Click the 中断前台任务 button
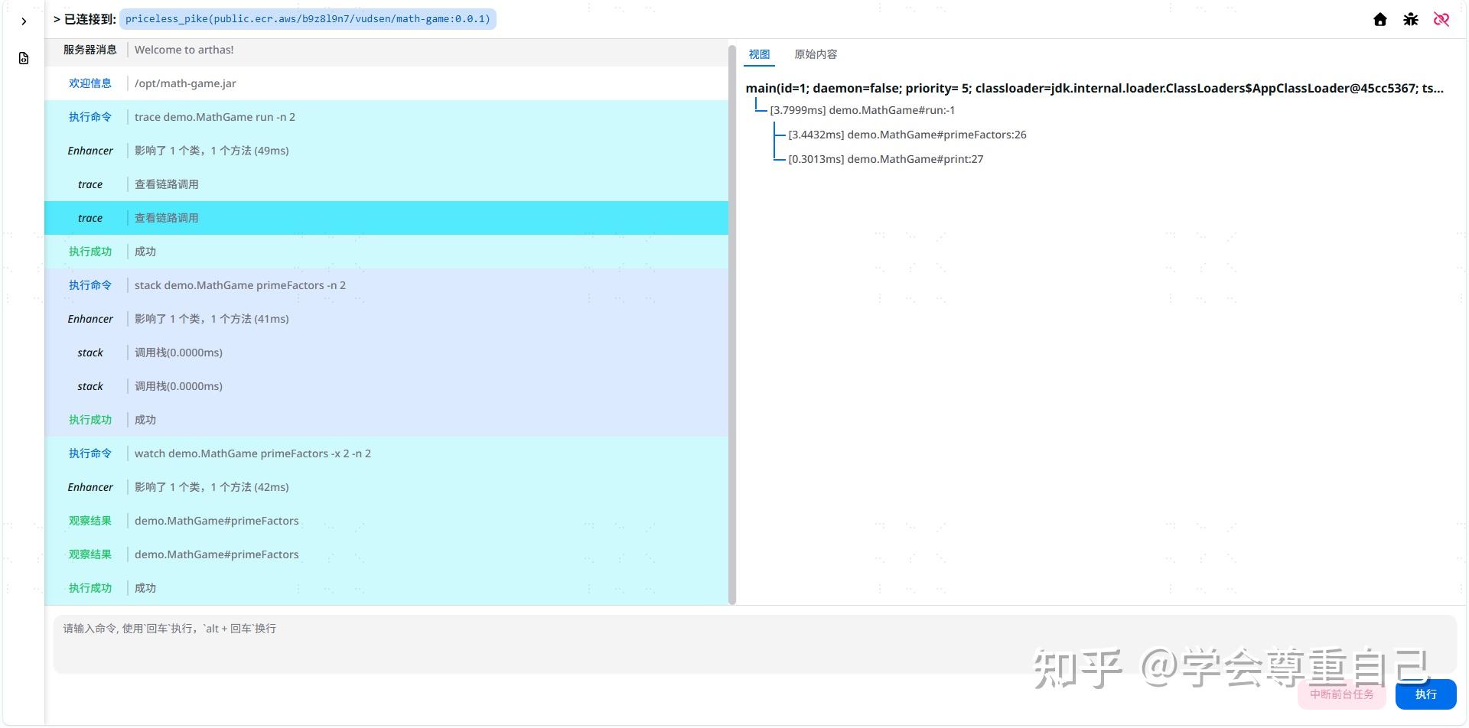 [1342, 694]
